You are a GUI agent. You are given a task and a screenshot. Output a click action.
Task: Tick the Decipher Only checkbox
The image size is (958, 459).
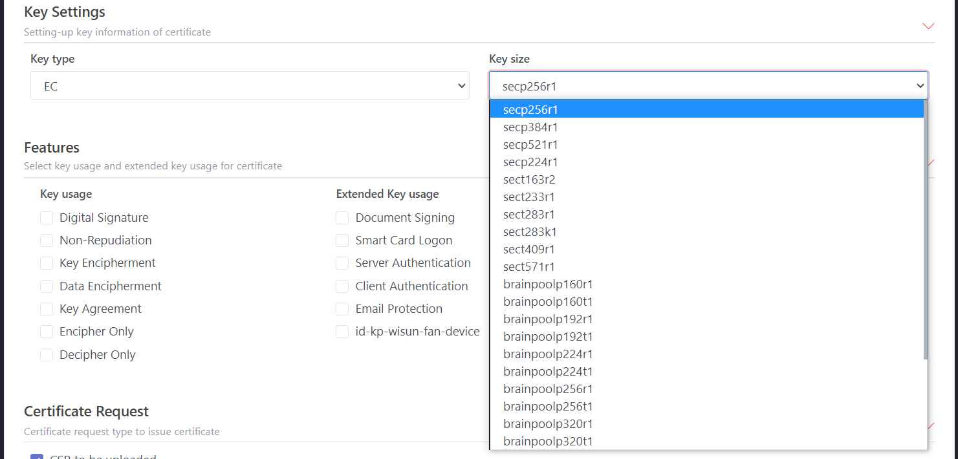point(47,355)
